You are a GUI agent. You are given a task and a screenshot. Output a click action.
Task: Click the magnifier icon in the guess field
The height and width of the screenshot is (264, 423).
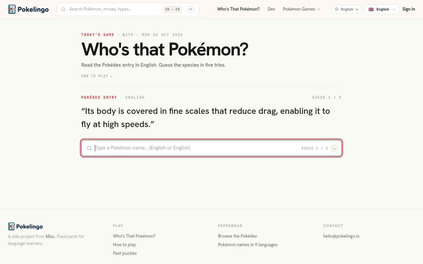point(89,148)
